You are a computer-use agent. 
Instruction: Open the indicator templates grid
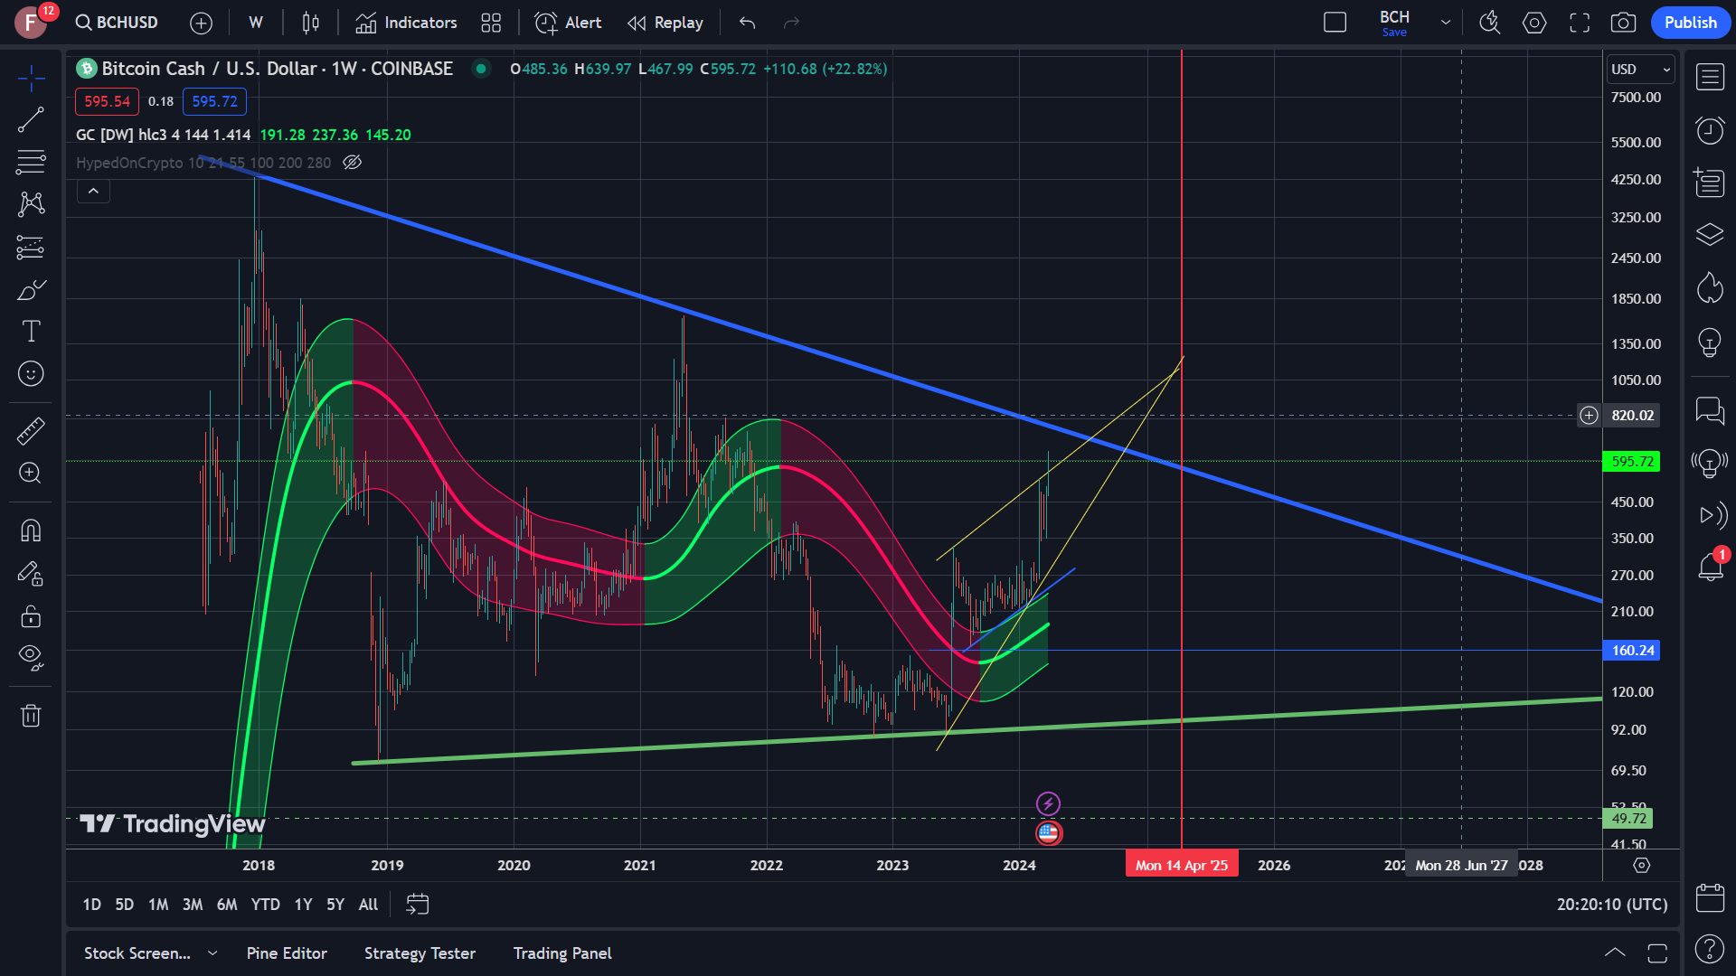tap(491, 23)
